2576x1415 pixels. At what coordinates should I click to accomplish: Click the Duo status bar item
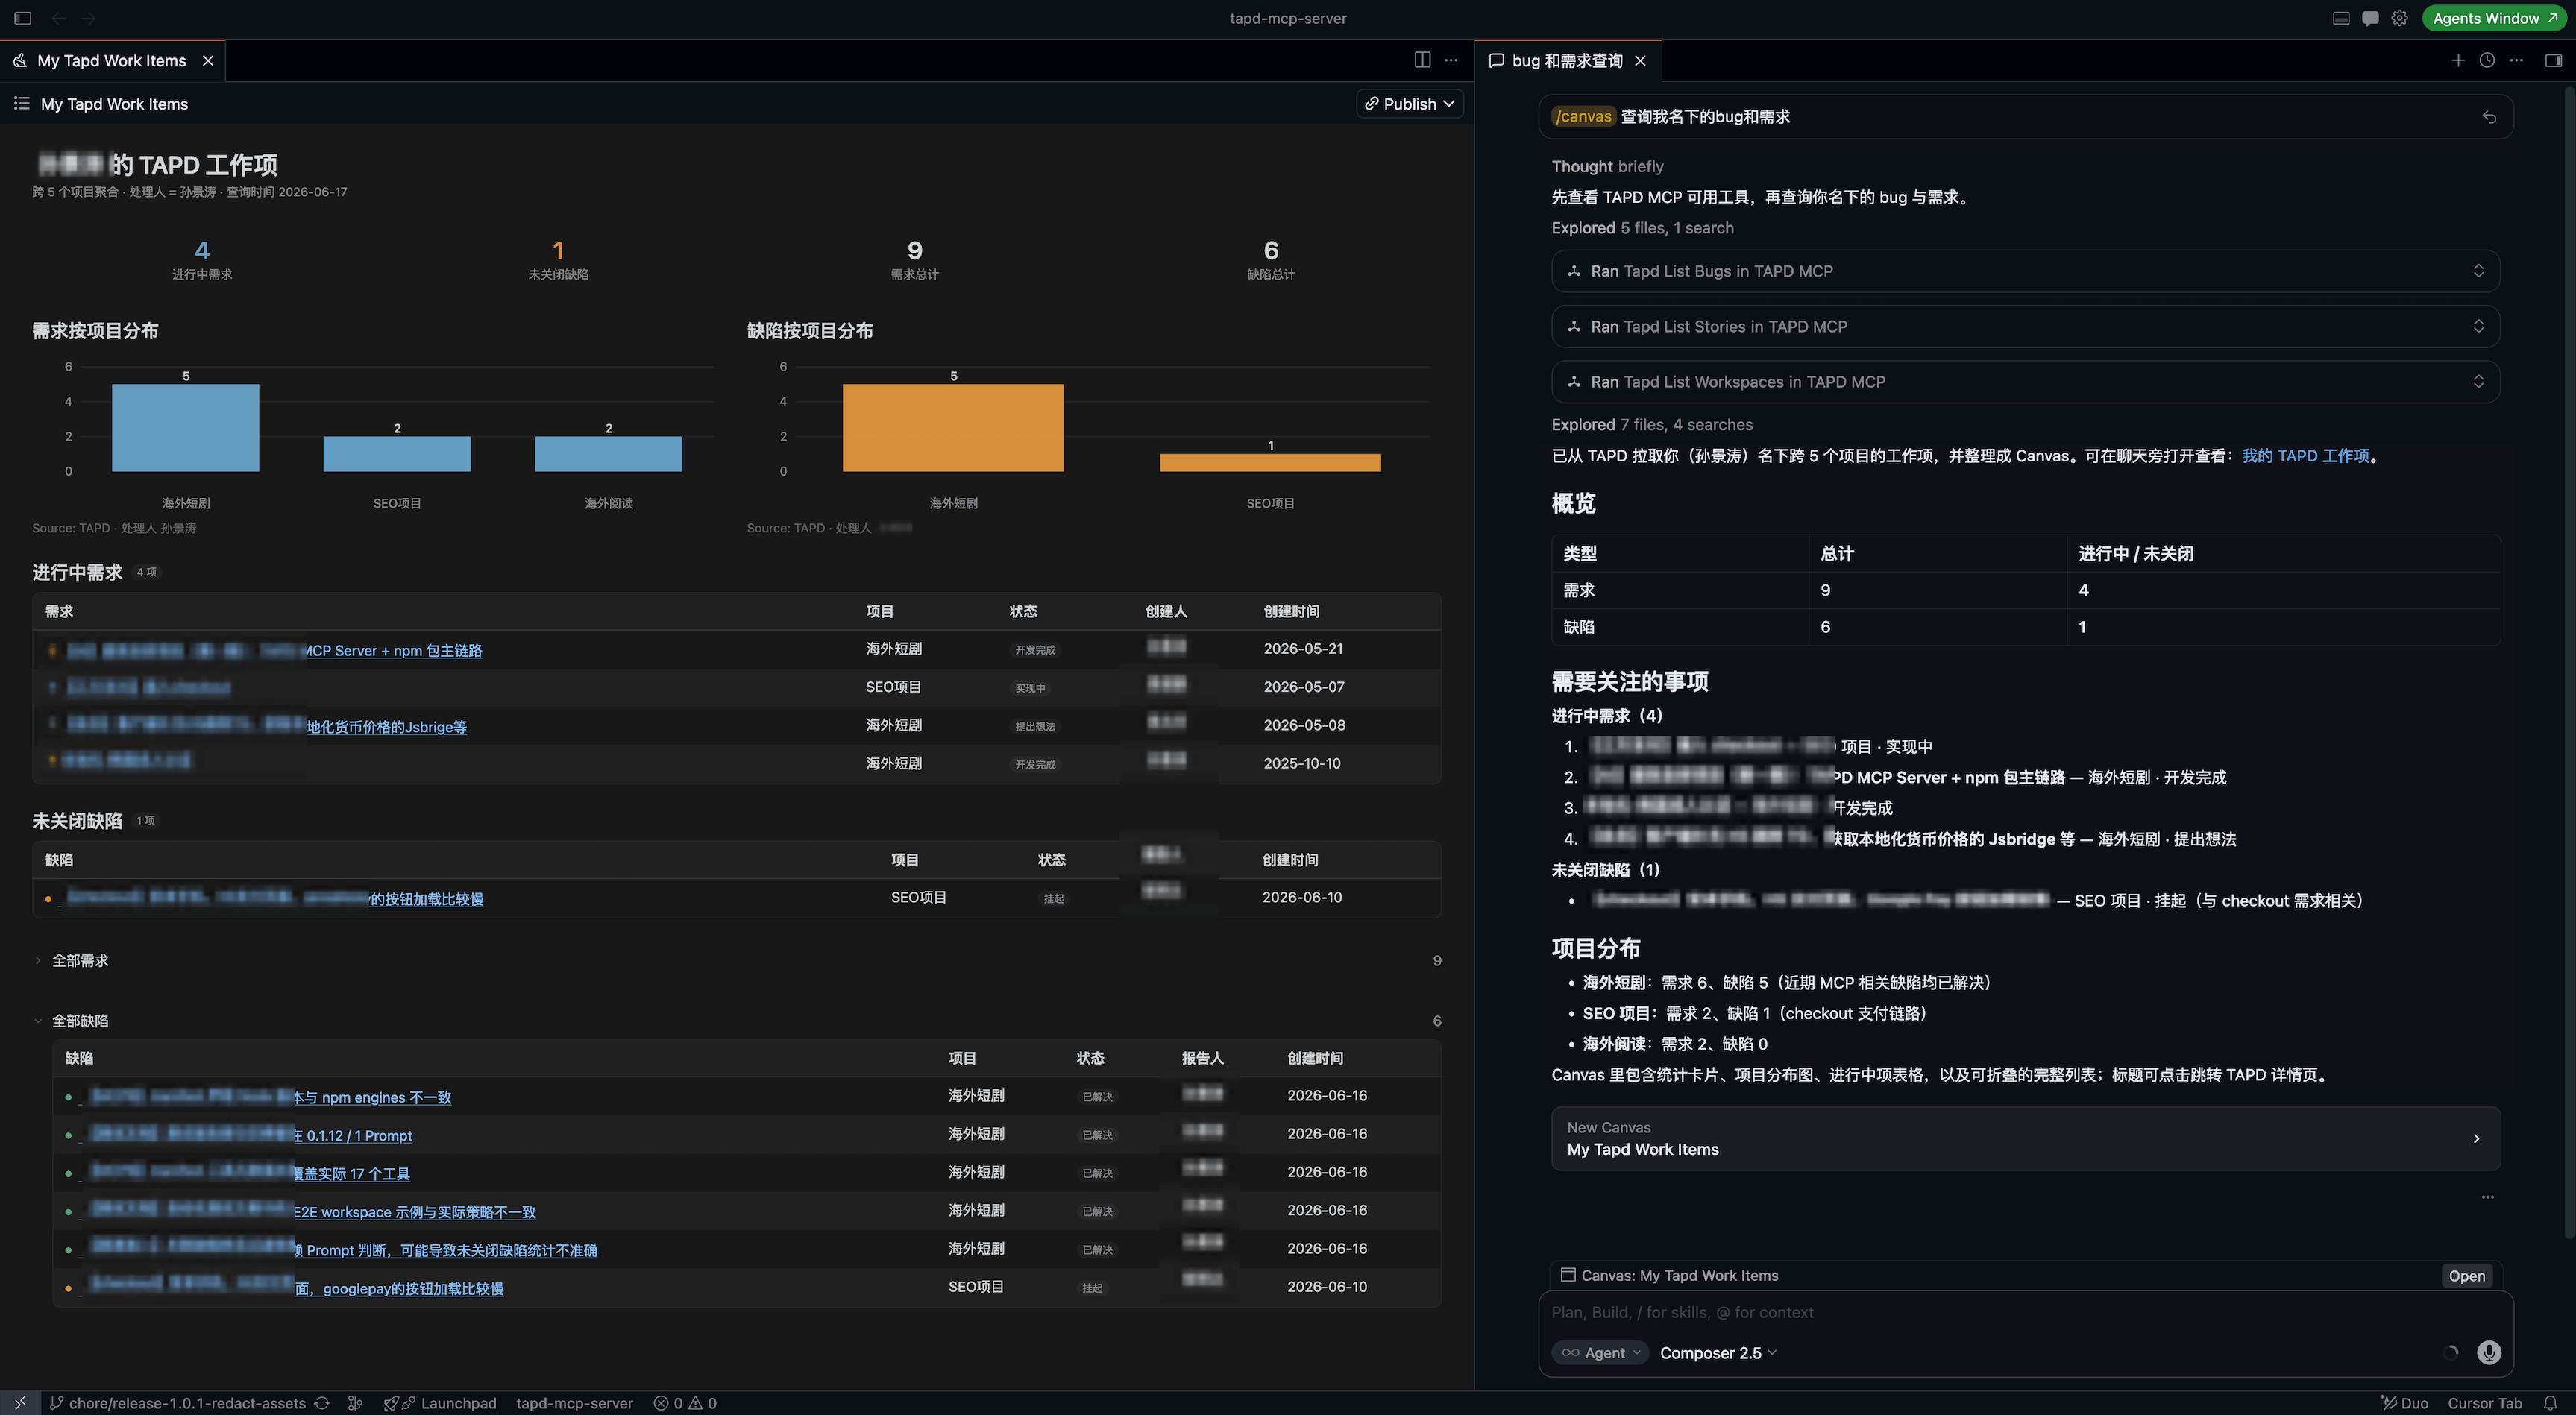2404,1403
